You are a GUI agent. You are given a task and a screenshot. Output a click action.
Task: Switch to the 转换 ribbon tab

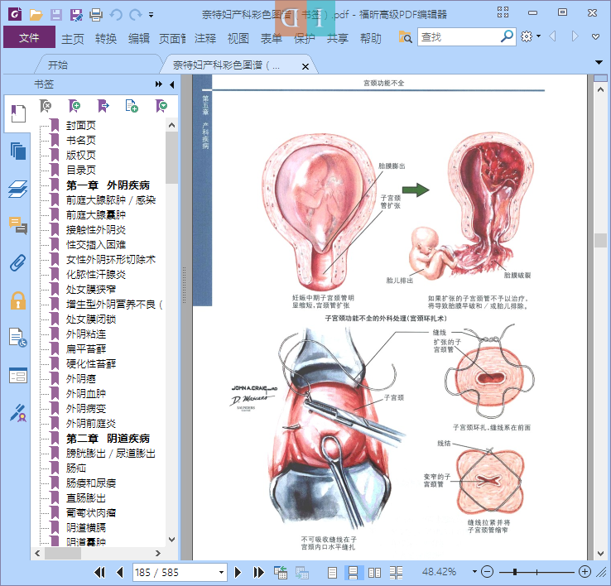[x=106, y=39]
